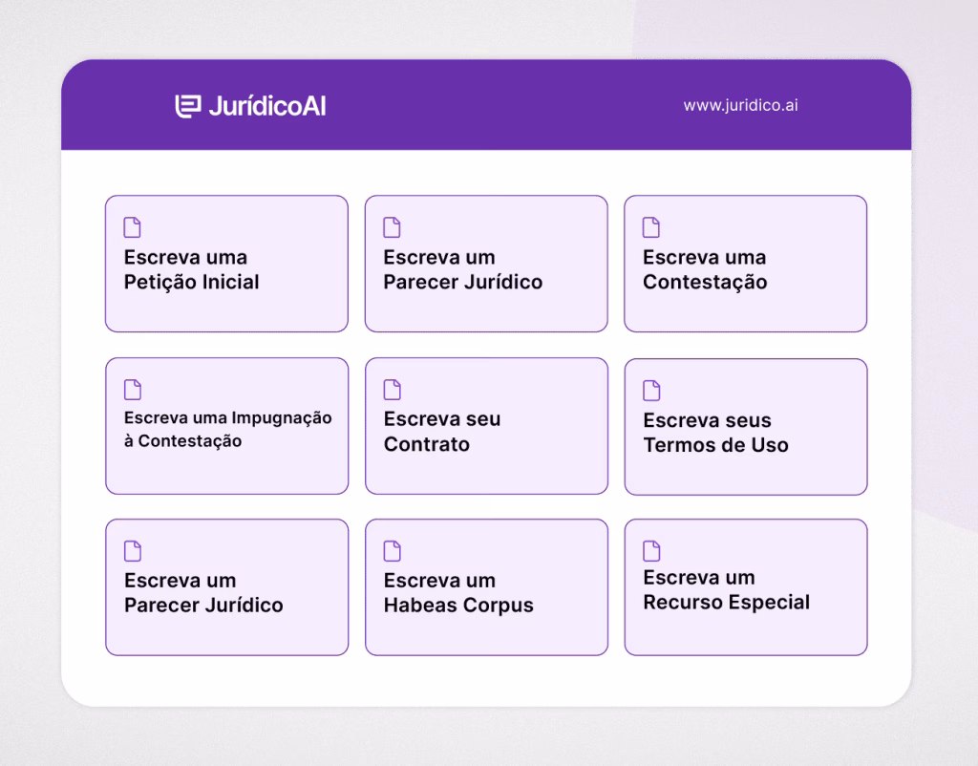This screenshot has height=766, width=978.
Task: Click document icon in Recurso Especial card
Action: (651, 551)
